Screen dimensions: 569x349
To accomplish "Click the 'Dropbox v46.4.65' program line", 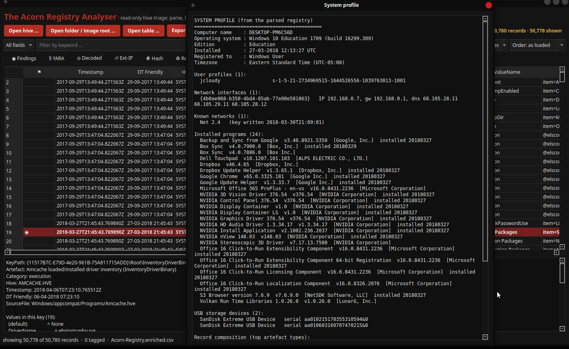I will coord(249,164).
